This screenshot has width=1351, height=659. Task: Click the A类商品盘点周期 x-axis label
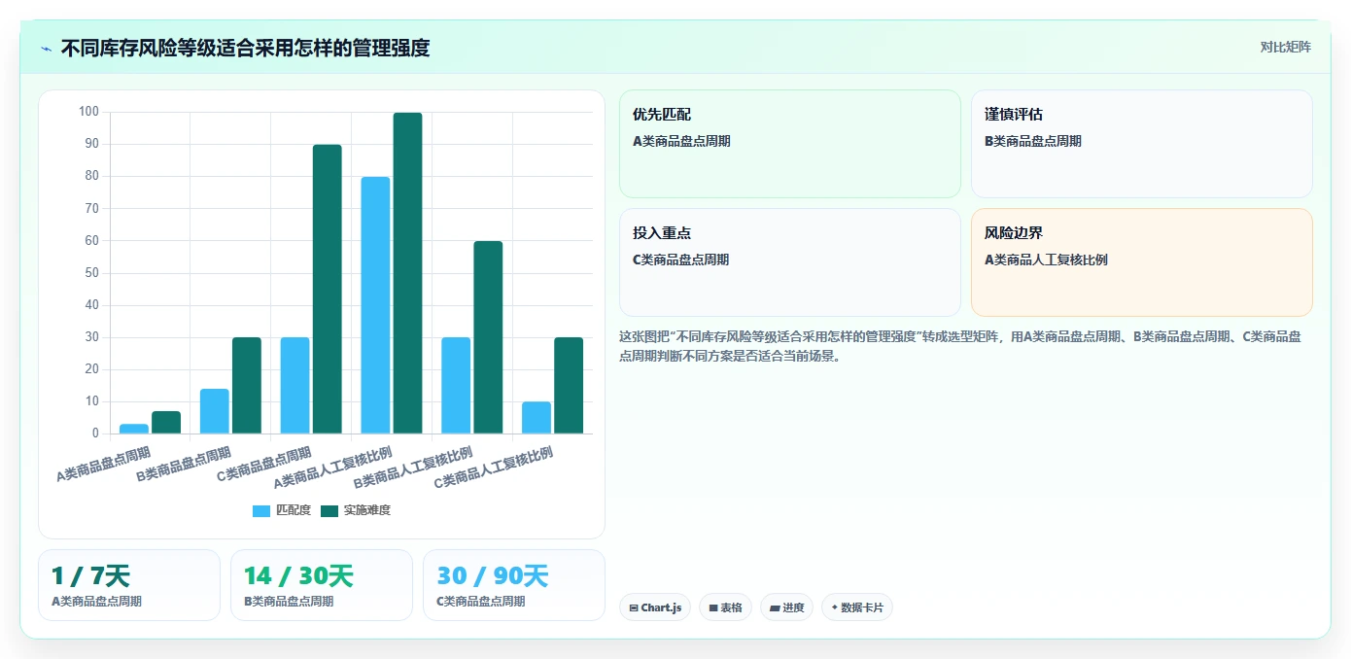[x=103, y=464]
